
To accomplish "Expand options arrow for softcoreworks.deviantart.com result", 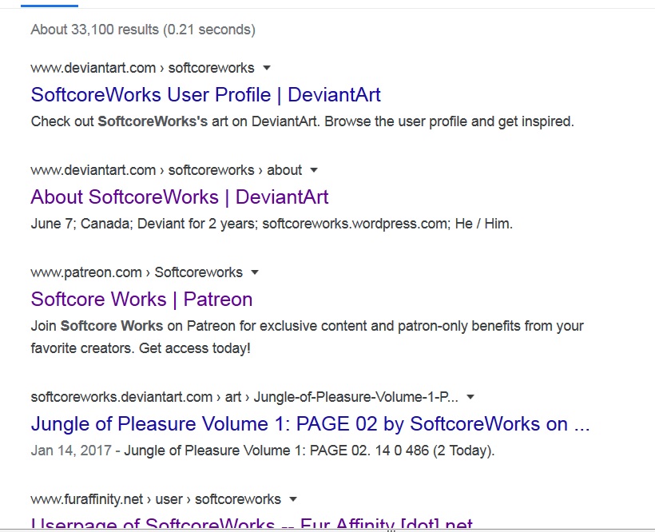I will 470,397.
